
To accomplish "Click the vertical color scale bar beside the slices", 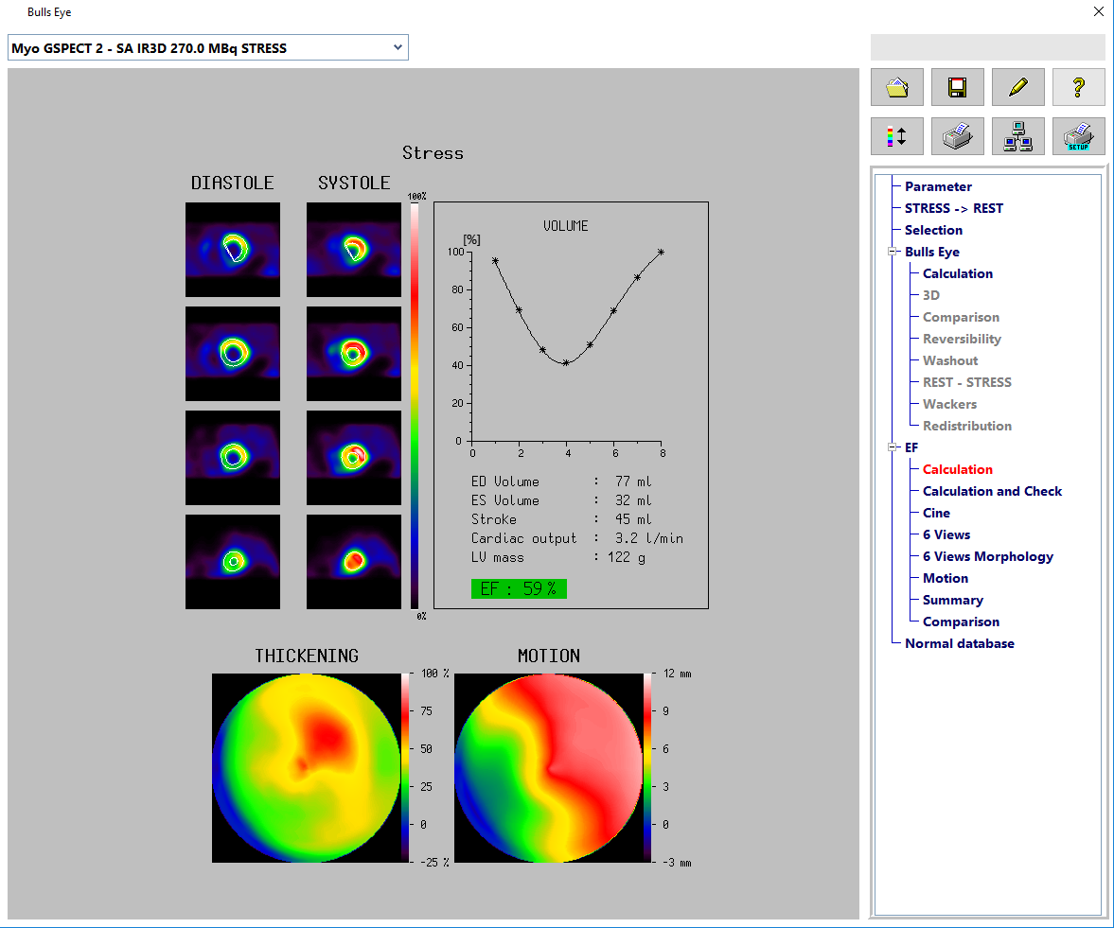I will pos(415,405).
